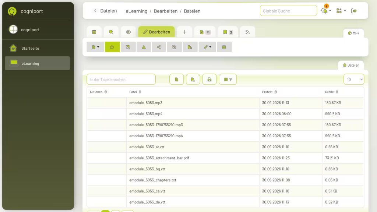Click the cogniport user profile avatar
Viewport: 377px width, 212px height.
click(x=13, y=29)
